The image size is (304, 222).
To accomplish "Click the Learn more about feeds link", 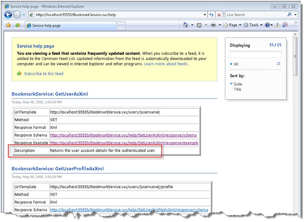I will point(166,64).
